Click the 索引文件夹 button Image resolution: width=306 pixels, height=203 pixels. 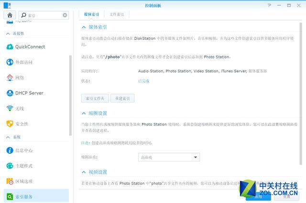click(95, 98)
